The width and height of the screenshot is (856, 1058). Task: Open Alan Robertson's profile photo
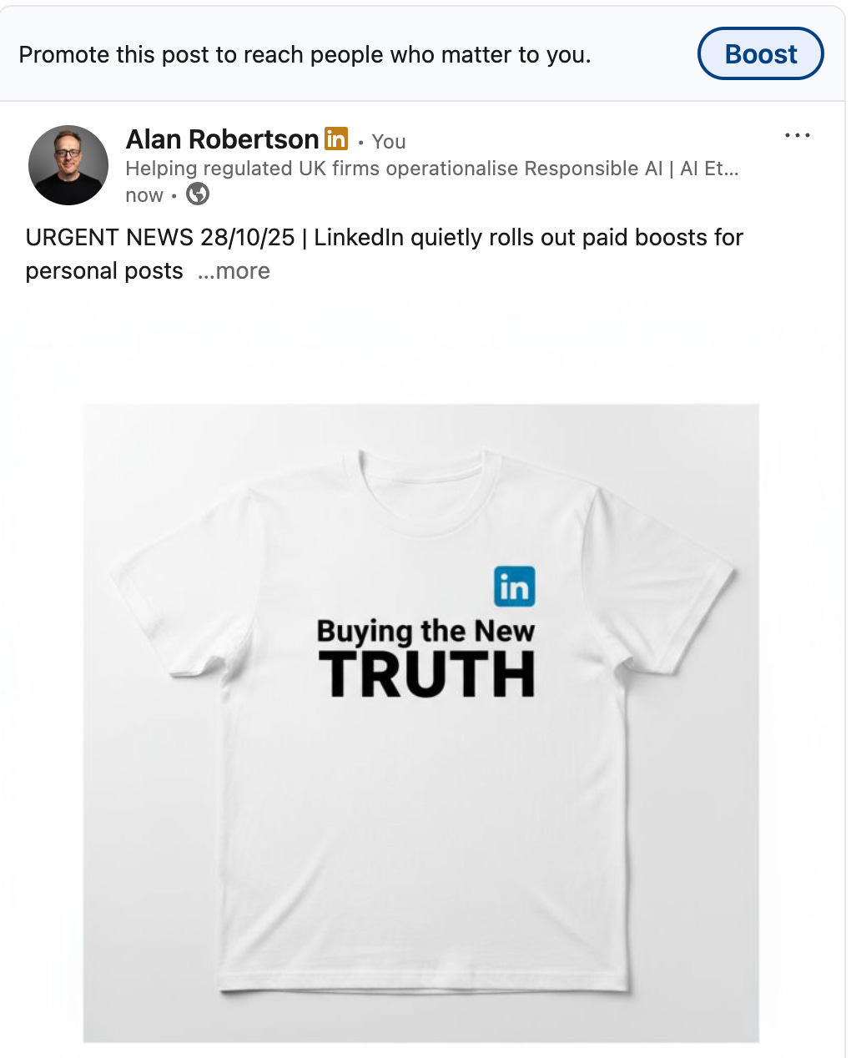tap(68, 165)
